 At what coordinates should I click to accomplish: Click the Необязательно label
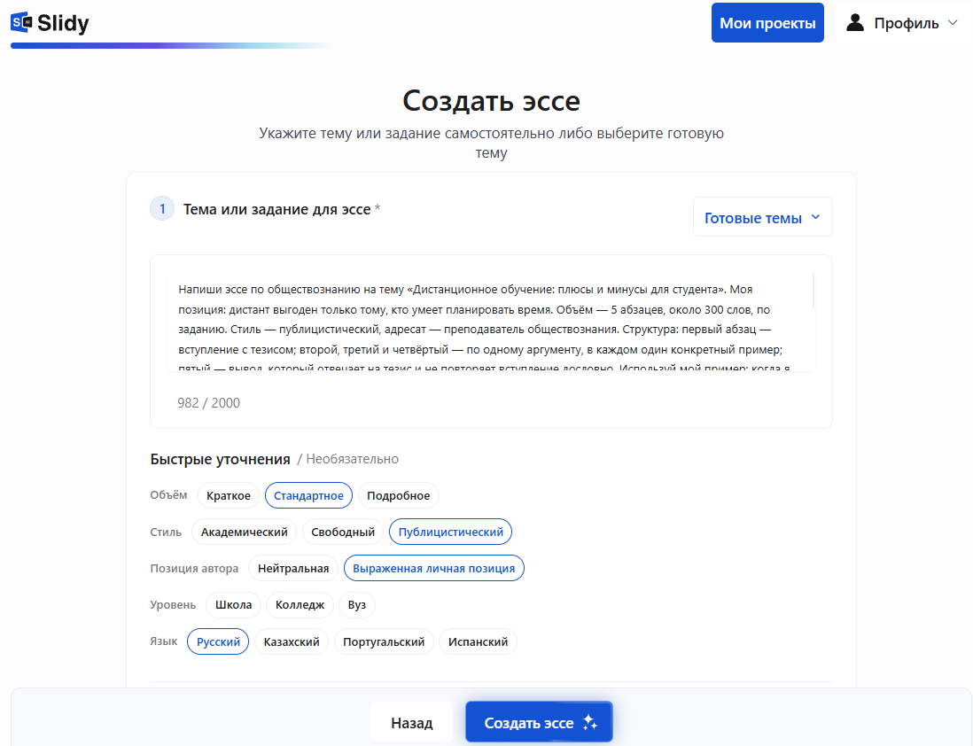coord(352,459)
